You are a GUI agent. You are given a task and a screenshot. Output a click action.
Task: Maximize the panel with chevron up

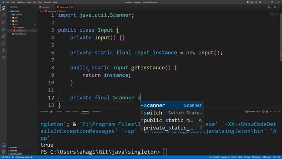[275, 112]
